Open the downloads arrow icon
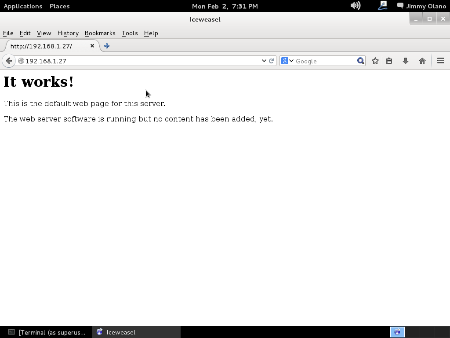The width and height of the screenshot is (450, 338). pos(405,61)
